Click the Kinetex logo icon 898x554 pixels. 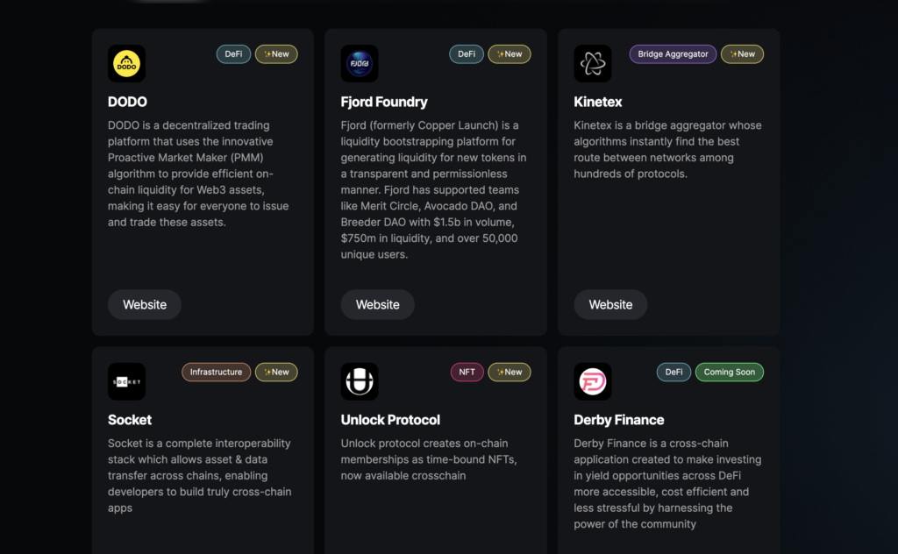[x=593, y=64]
